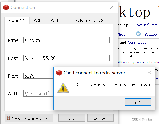The image size is (159, 124).
Task: Click the Redis logo in error dialog title
Action: click(59, 73)
